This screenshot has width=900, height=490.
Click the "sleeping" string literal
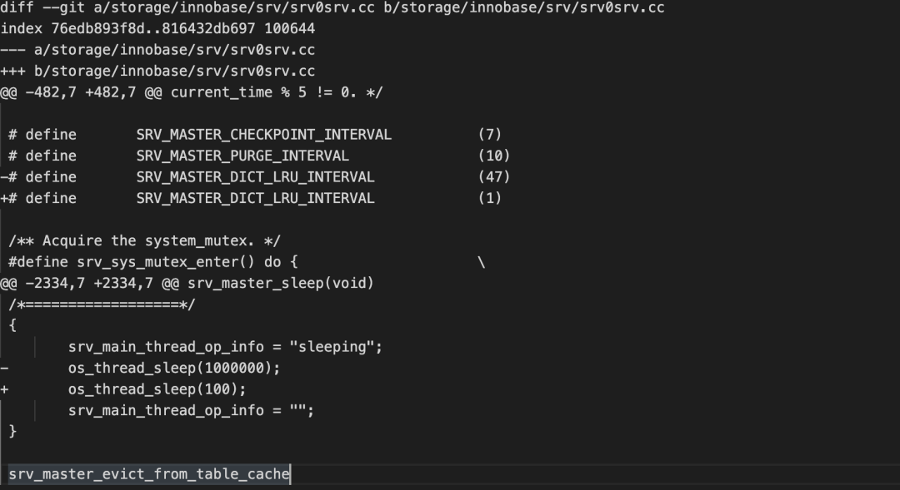(x=344, y=347)
